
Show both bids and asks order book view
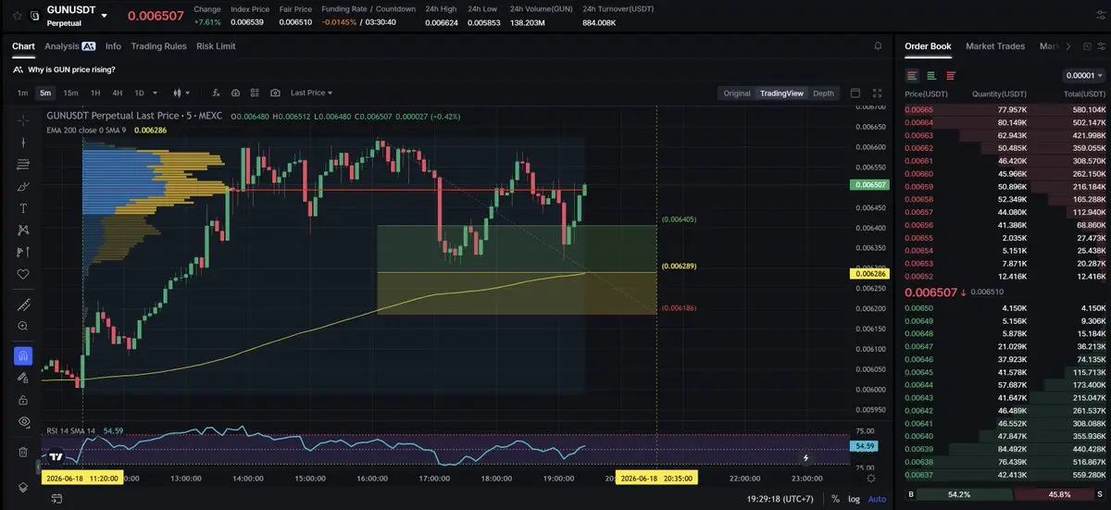912,75
